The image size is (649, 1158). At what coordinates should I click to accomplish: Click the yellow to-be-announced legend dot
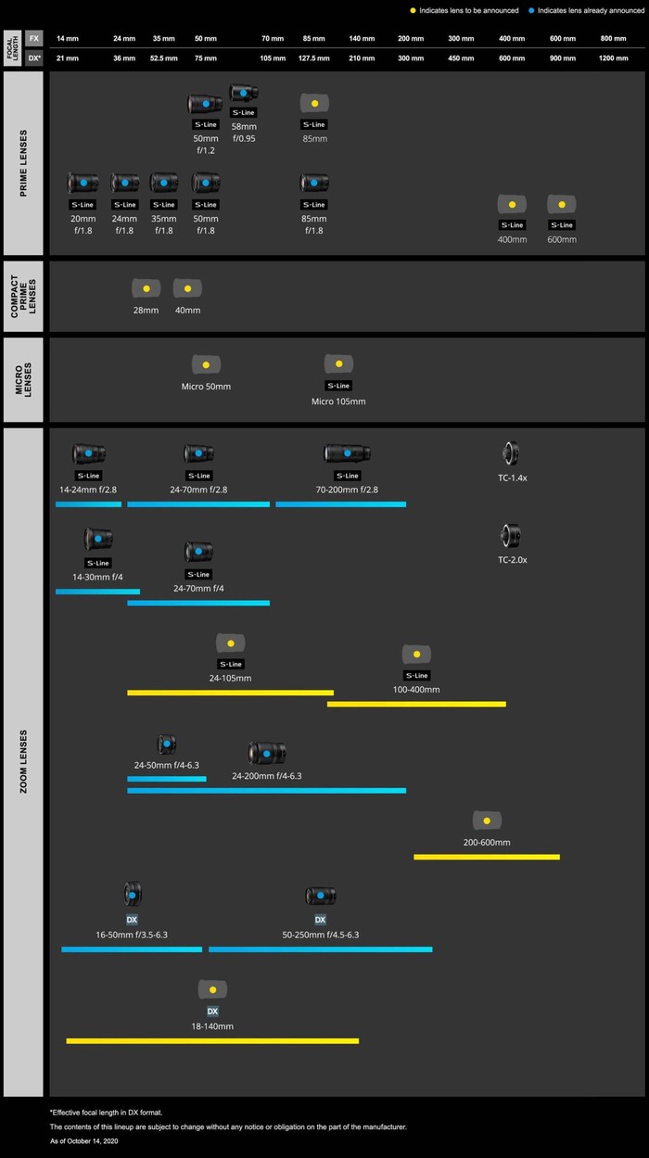[414, 9]
